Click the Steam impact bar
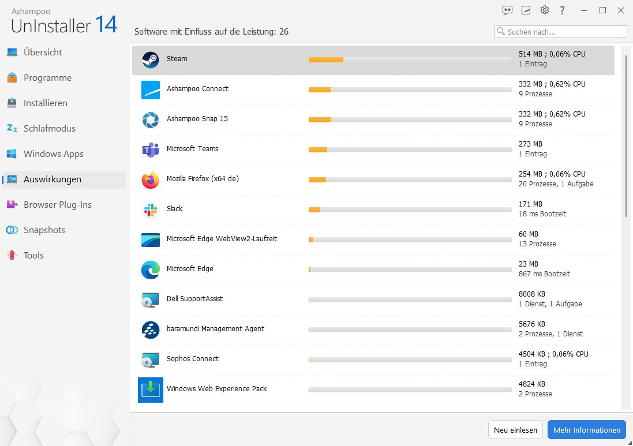Image resolution: width=633 pixels, height=446 pixels. tap(410, 60)
